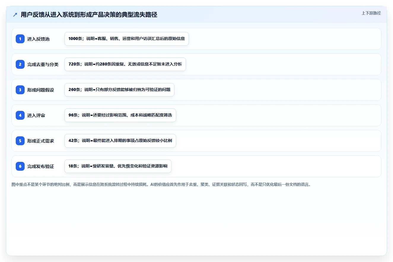The width and height of the screenshot is (393, 262).
Task: Click the 260条 description box
Action: [119, 90]
